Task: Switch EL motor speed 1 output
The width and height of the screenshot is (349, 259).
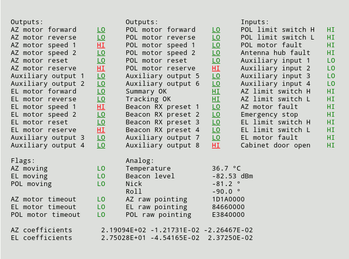Action: 101,107
